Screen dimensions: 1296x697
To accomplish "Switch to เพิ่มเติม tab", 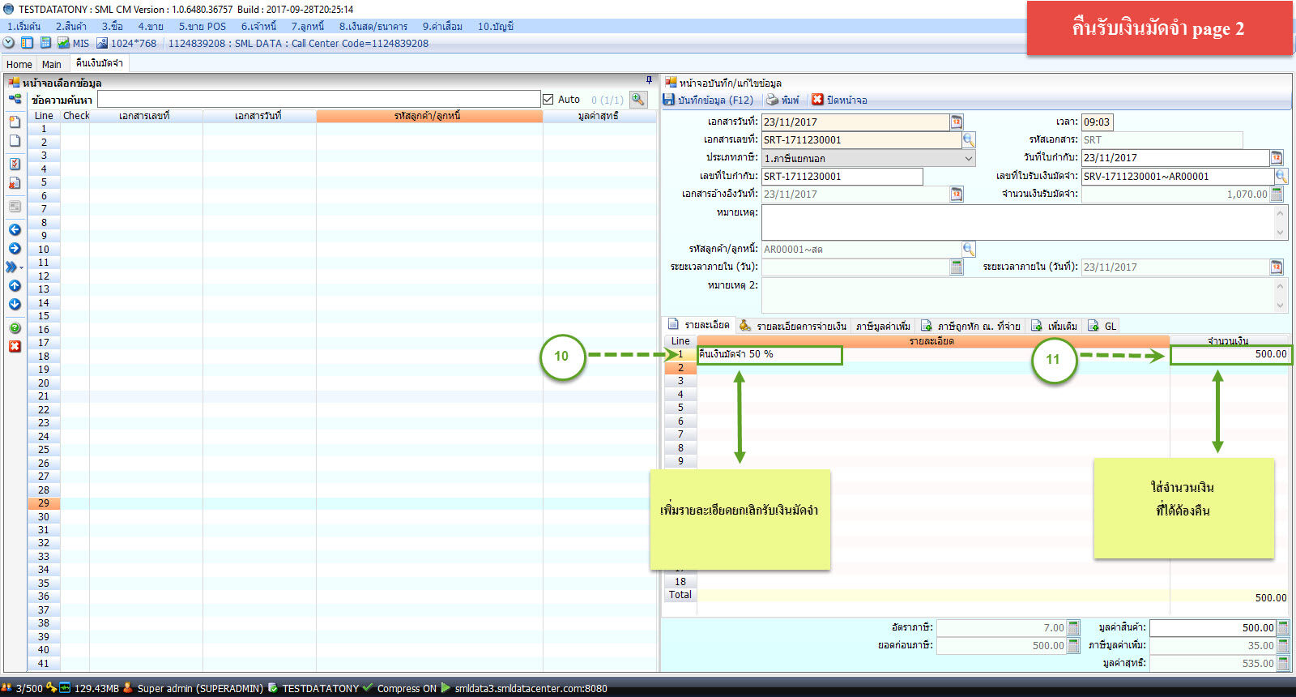I will [1054, 326].
